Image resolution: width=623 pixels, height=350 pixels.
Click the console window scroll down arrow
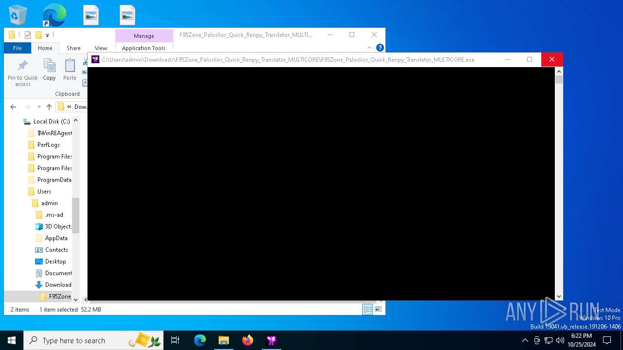click(559, 296)
